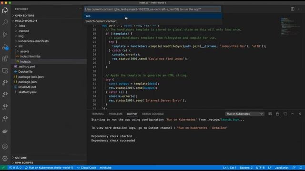The width and height of the screenshot is (305, 171).
Task: Close the bottom panel
Action: (300, 114)
